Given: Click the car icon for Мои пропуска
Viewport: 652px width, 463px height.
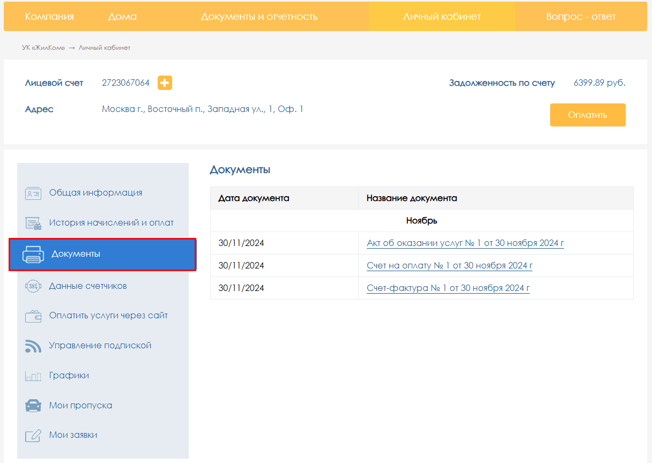Looking at the screenshot, I should pyautogui.click(x=33, y=406).
